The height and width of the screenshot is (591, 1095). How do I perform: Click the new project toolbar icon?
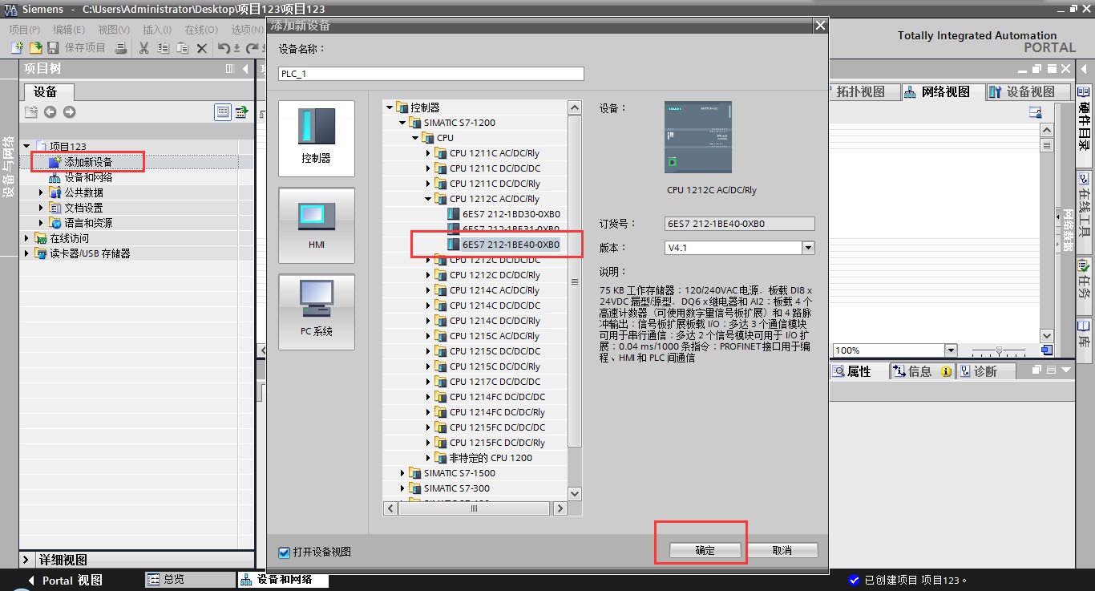point(17,48)
